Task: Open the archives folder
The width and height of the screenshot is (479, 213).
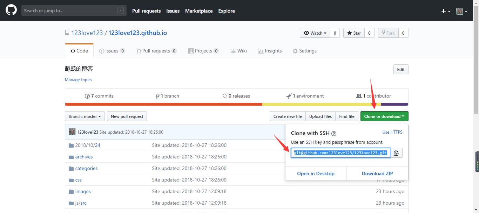Action: (84, 157)
